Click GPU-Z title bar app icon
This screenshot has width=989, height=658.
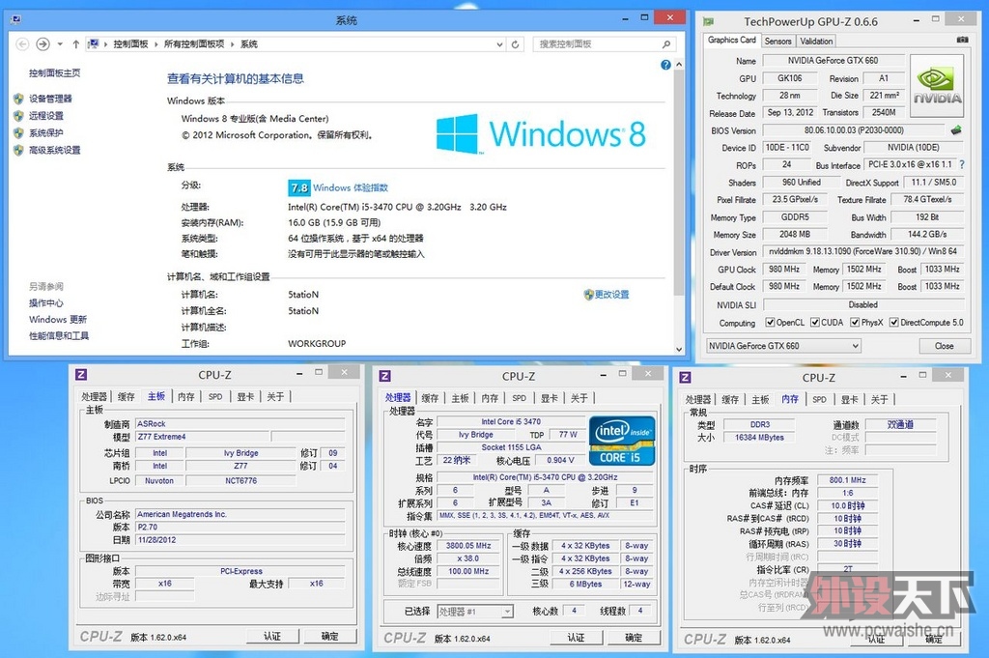pyautogui.click(x=709, y=22)
